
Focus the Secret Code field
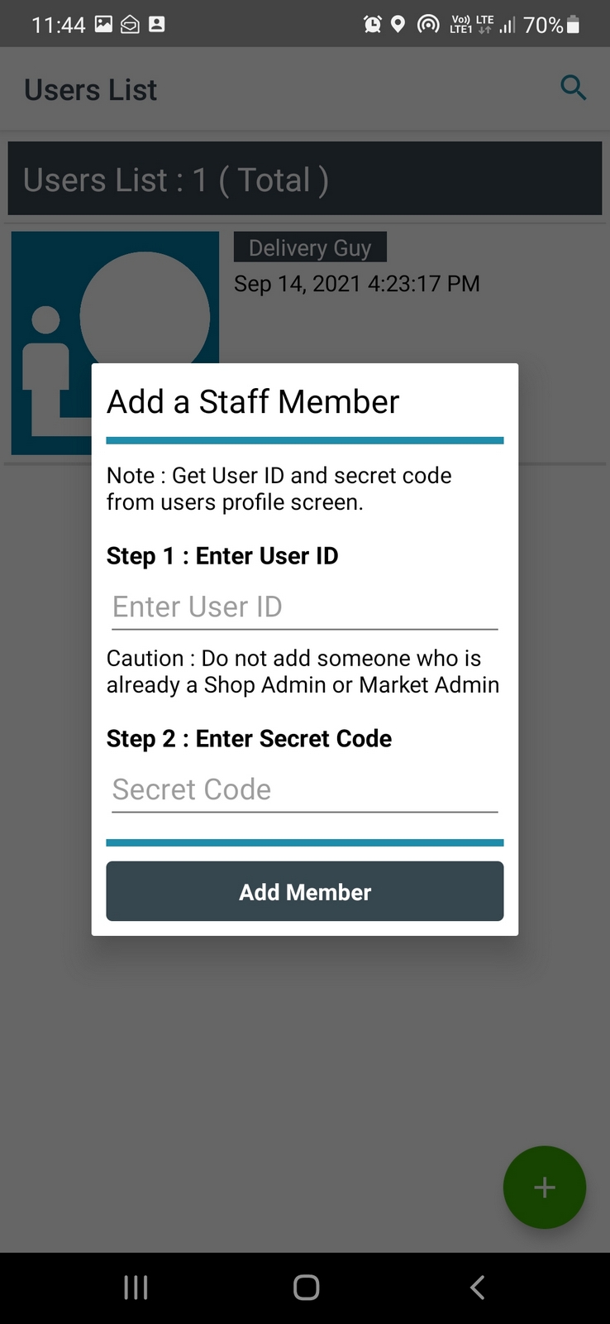coord(304,790)
